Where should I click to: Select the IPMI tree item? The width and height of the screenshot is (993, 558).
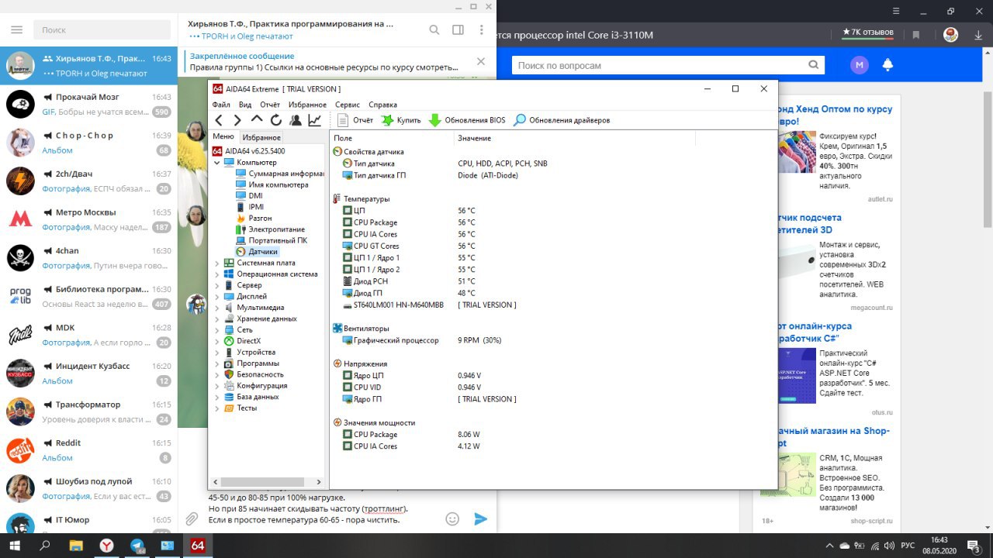250,207
